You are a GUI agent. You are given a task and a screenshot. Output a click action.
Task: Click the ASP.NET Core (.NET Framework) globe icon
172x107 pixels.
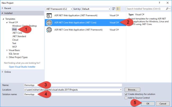[x=49, y=30]
